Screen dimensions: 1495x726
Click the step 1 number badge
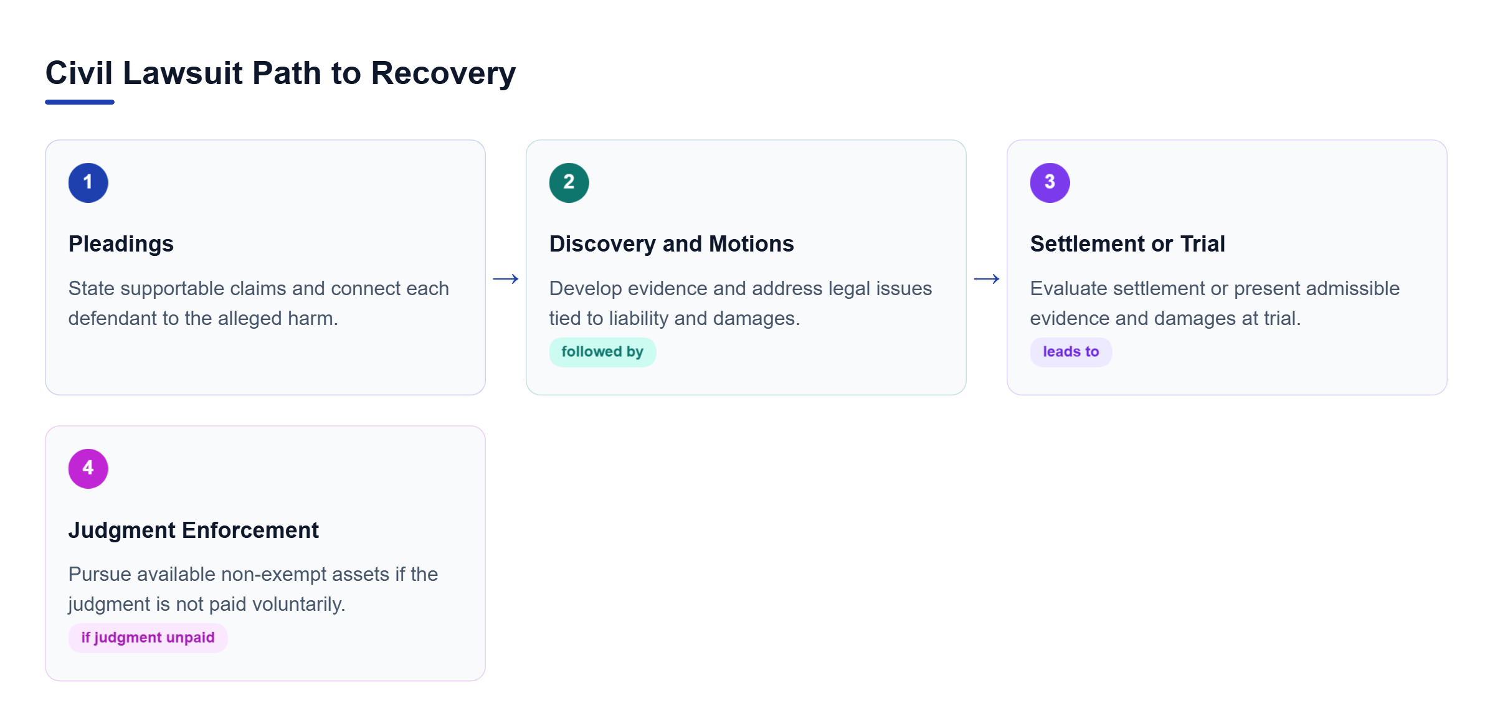pos(88,182)
